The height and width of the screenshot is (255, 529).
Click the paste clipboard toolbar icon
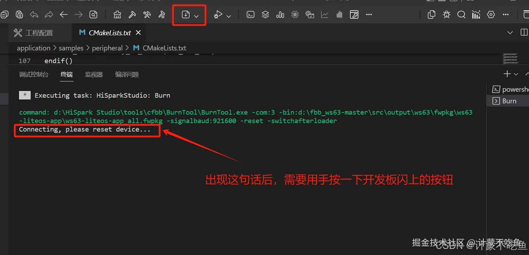(x=19, y=14)
